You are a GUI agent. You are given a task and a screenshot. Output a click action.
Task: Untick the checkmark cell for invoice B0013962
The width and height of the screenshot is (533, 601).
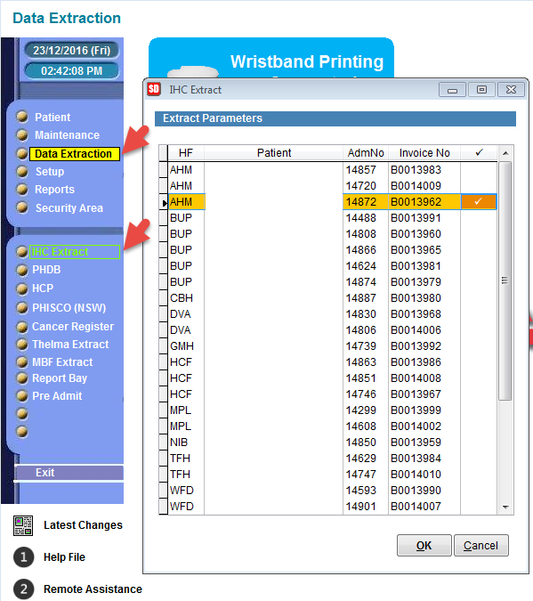(478, 201)
